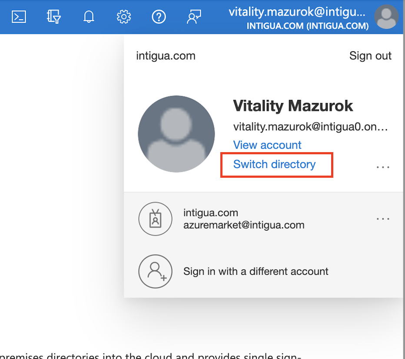405x359 pixels.
Task: Open more options for azuremarket@intigua.com account
Action: point(383,219)
